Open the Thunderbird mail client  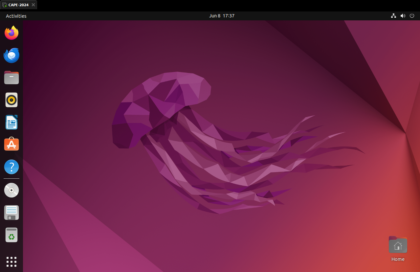click(x=11, y=55)
